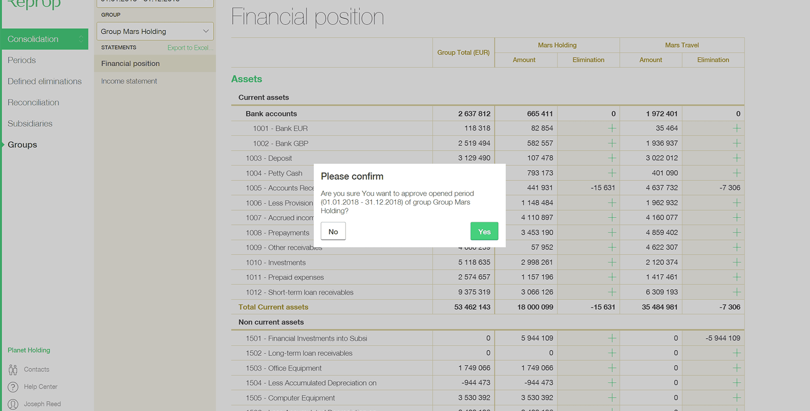
Task: Add Mars Travel elimination for Short-term loan receivables
Action: pos(737,292)
